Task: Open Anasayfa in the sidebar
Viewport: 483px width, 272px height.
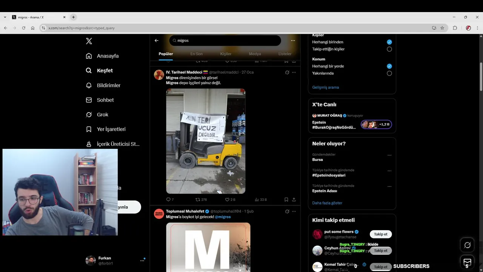Action: (x=102, y=56)
